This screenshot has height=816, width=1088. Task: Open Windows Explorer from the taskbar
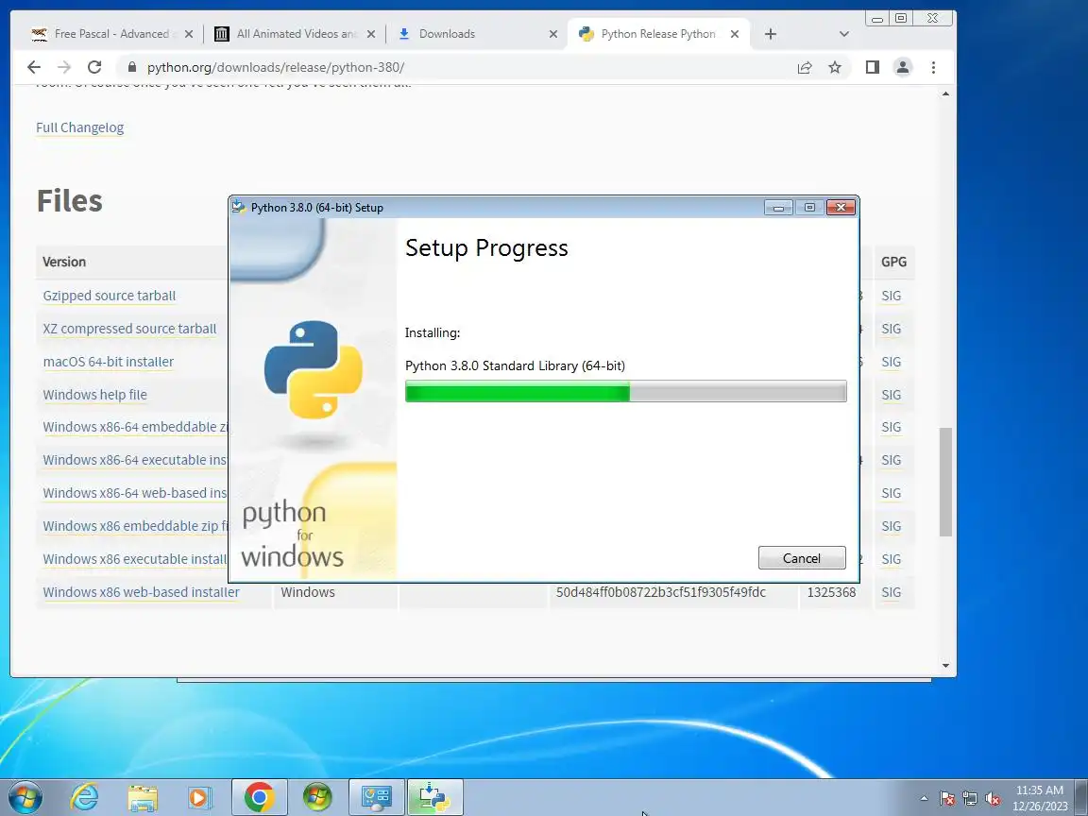143,798
